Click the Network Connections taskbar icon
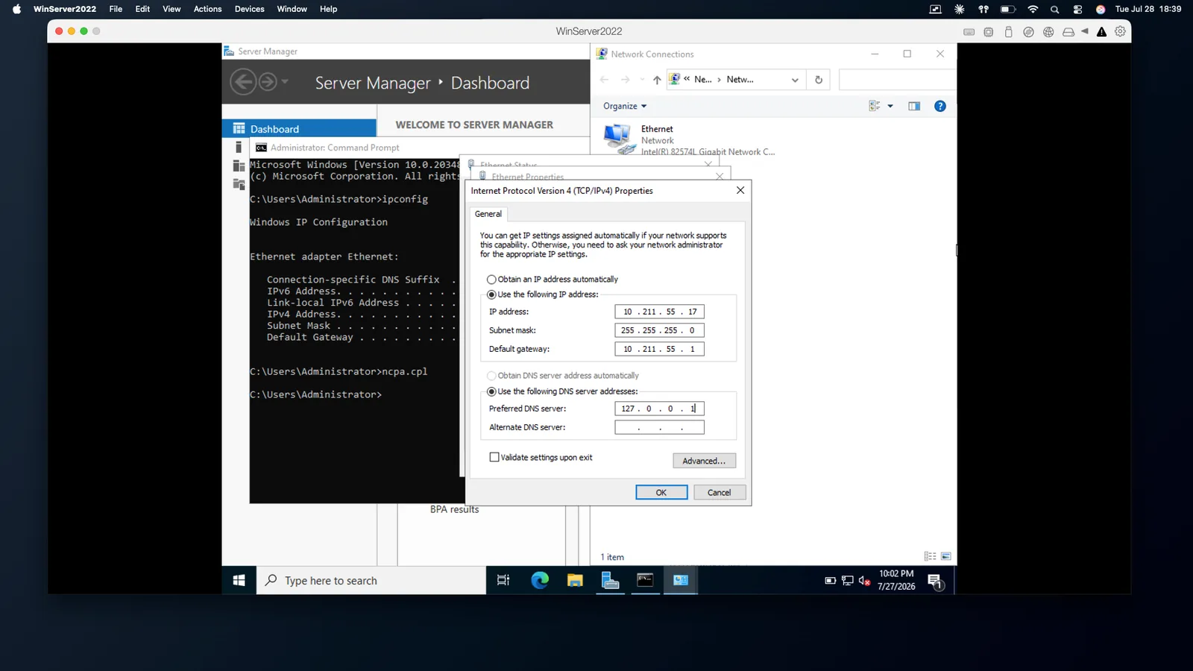This screenshot has height=671, width=1193. [x=681, y=580]
